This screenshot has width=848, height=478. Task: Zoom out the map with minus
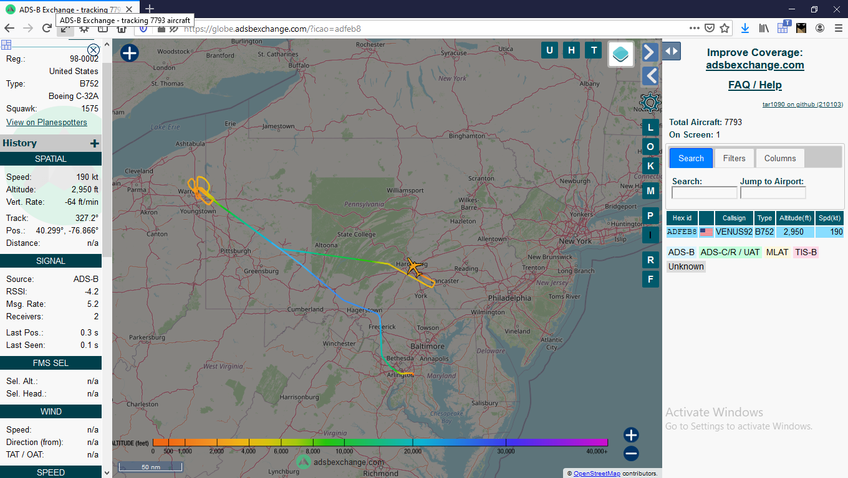coord(631,454)
